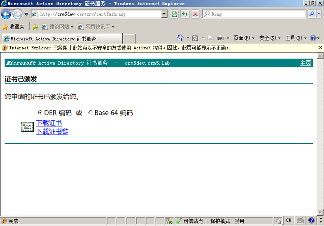The image size is (324, 226).
Task: Click the 下载证书 link
Action: 49,123
